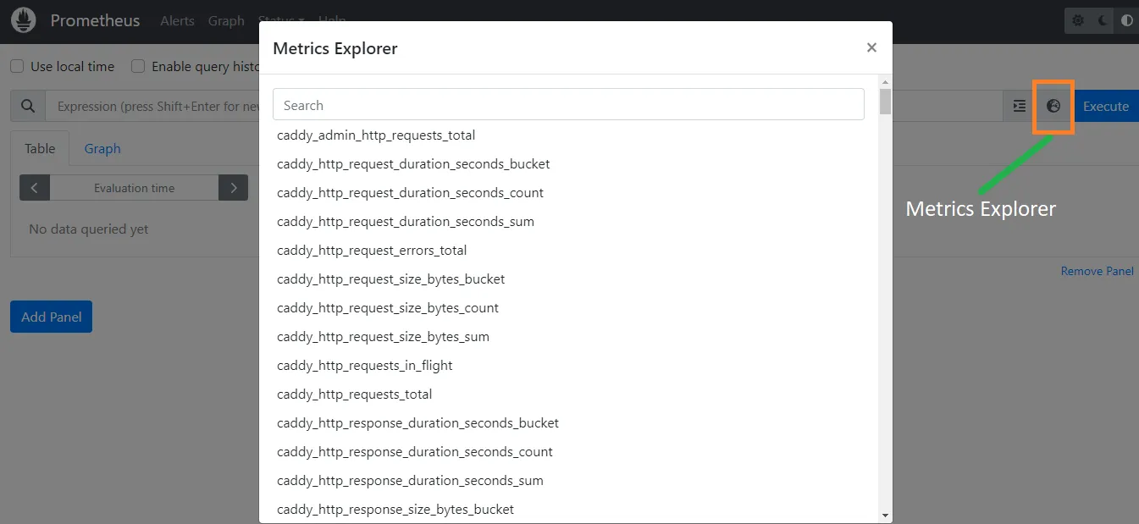Click the metrics list scrollbar thumb
The width and height of the screenshot is (1139, 524).
(885, 102)
